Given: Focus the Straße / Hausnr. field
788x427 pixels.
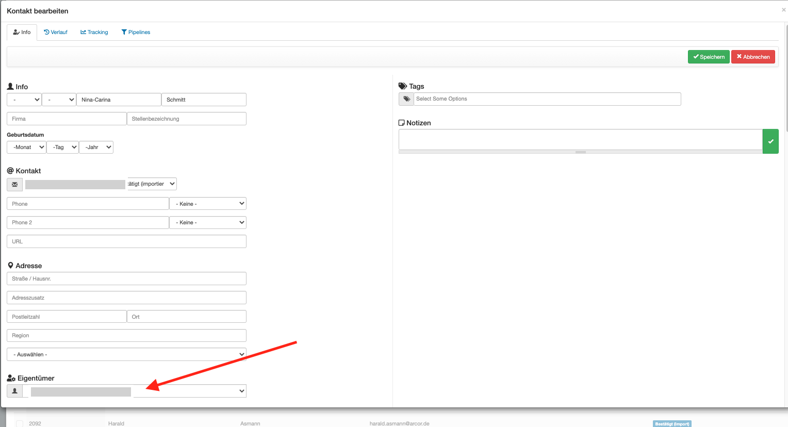Looking at the screenshot, I should 126,278.
